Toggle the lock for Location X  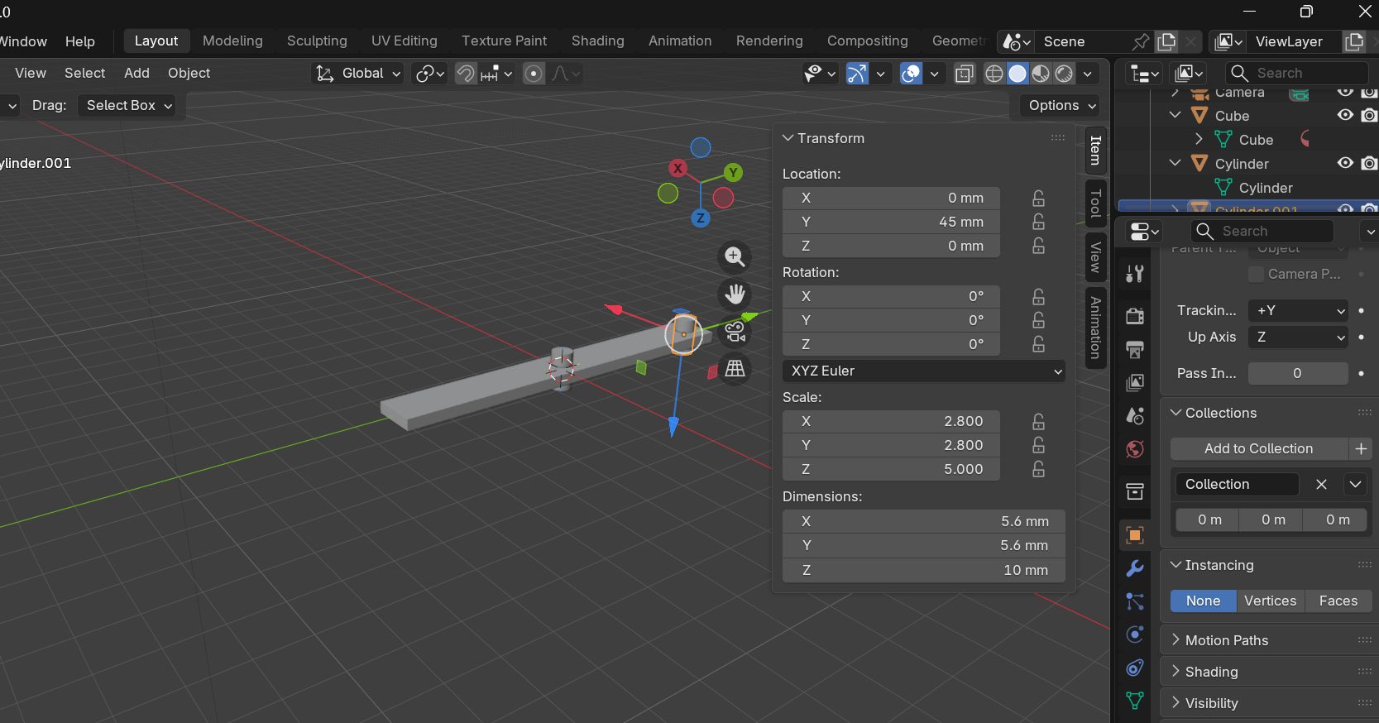coord(1038,199)
